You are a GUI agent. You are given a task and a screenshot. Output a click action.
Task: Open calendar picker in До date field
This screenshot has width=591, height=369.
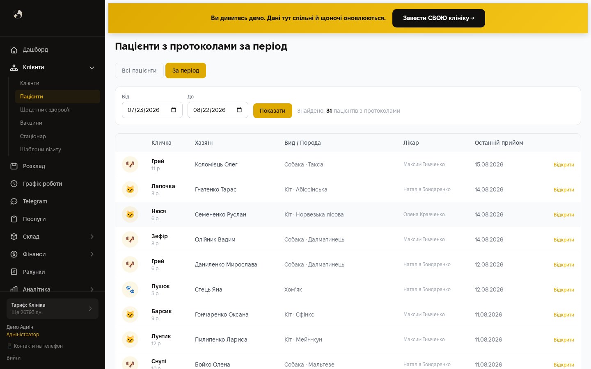pyautogui.click(x=239, y=110)
